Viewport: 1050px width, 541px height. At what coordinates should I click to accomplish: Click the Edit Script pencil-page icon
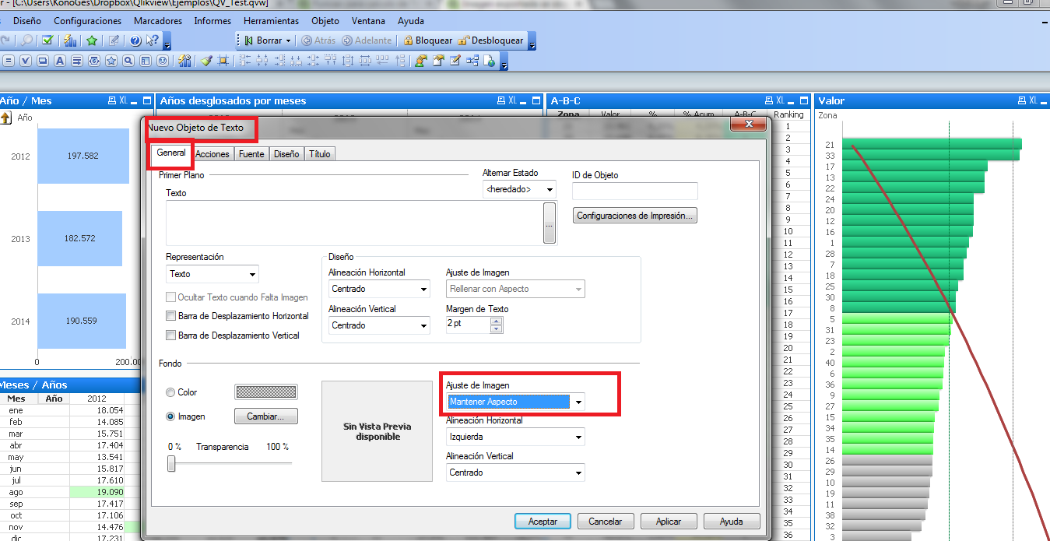455,60
